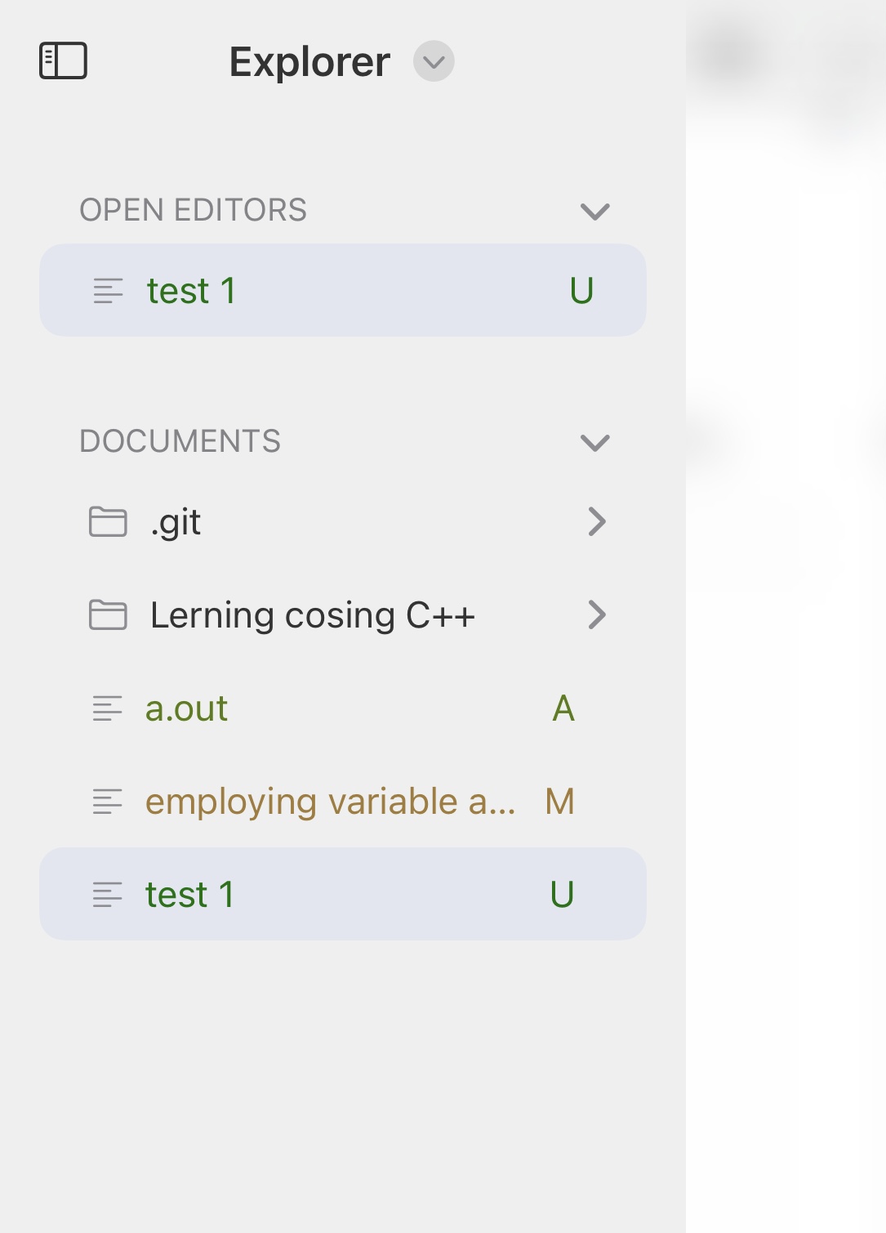Click the Documents header label
The width and height of the screenshot is (886, 1233).
pos(180,441)
